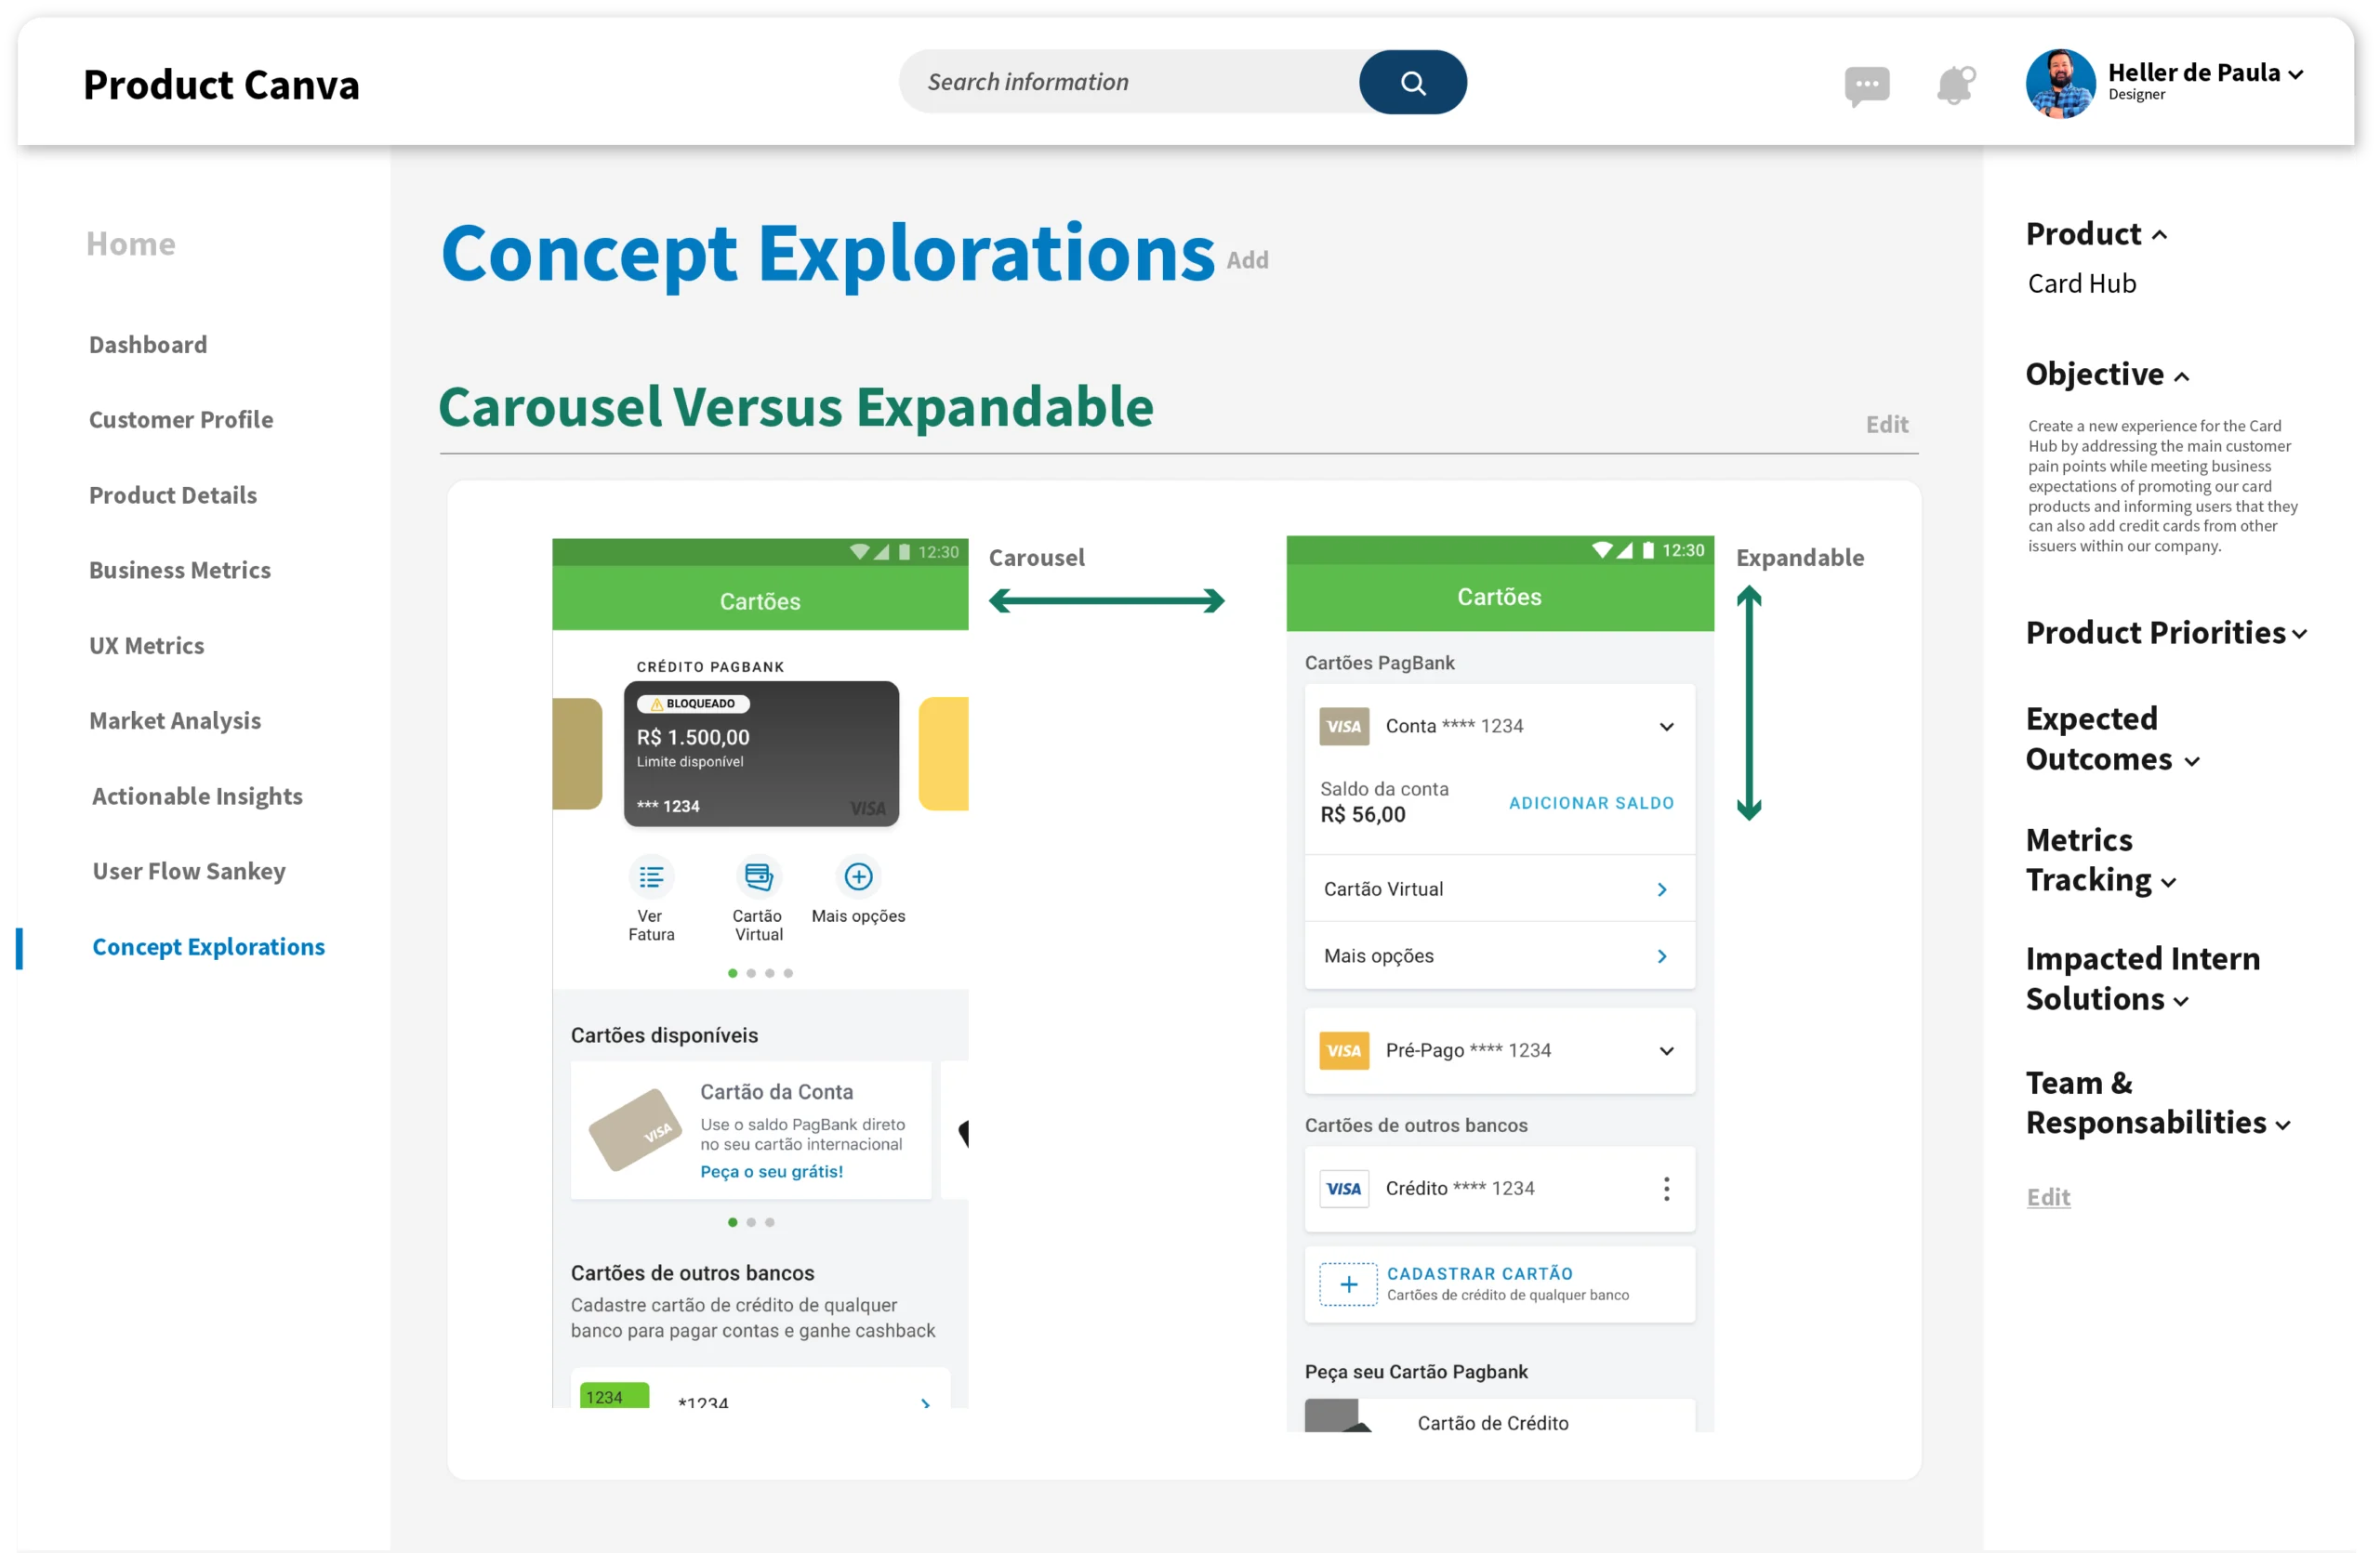This screenshot has height=1553, width=2380.
Task: Expand Product Priorities section
Action: pyautogui.click(x=2299, y=634)
